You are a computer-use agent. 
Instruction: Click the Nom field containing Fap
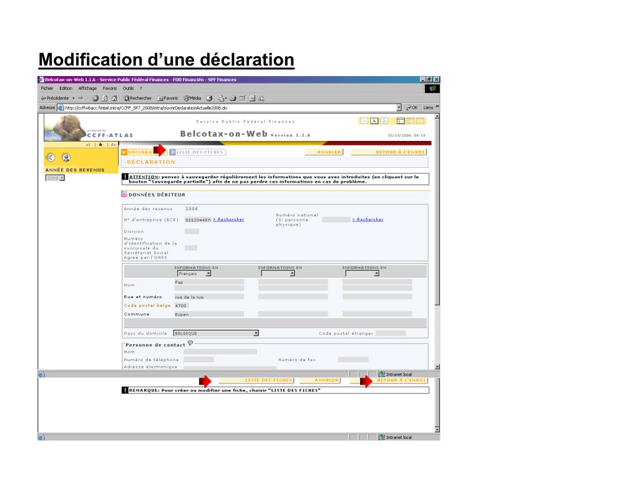pyautogui.click(x=209, y=282)
